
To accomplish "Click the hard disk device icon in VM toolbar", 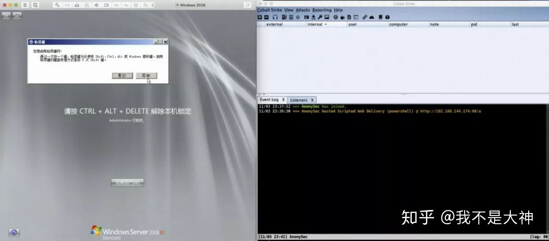I will pyautogui.click(x=77, y=5).
